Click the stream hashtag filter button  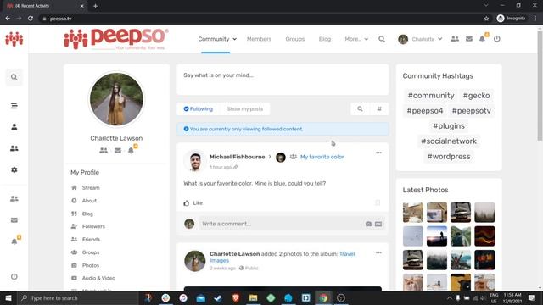point(379,109)
